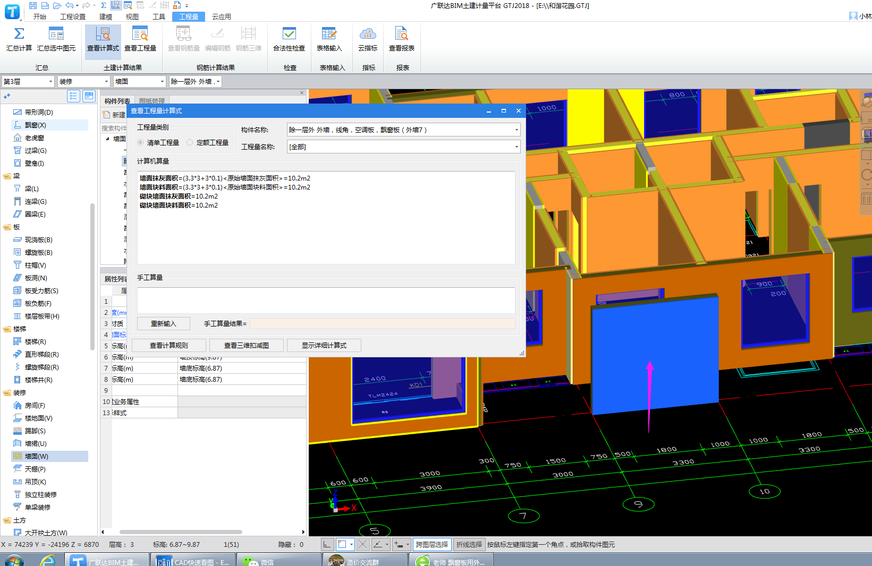Select 过梁(G) in sidebar

pos(36,151)
